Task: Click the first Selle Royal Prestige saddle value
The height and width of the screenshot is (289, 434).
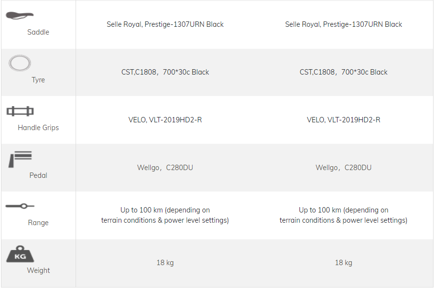Action: click(165, 24)
